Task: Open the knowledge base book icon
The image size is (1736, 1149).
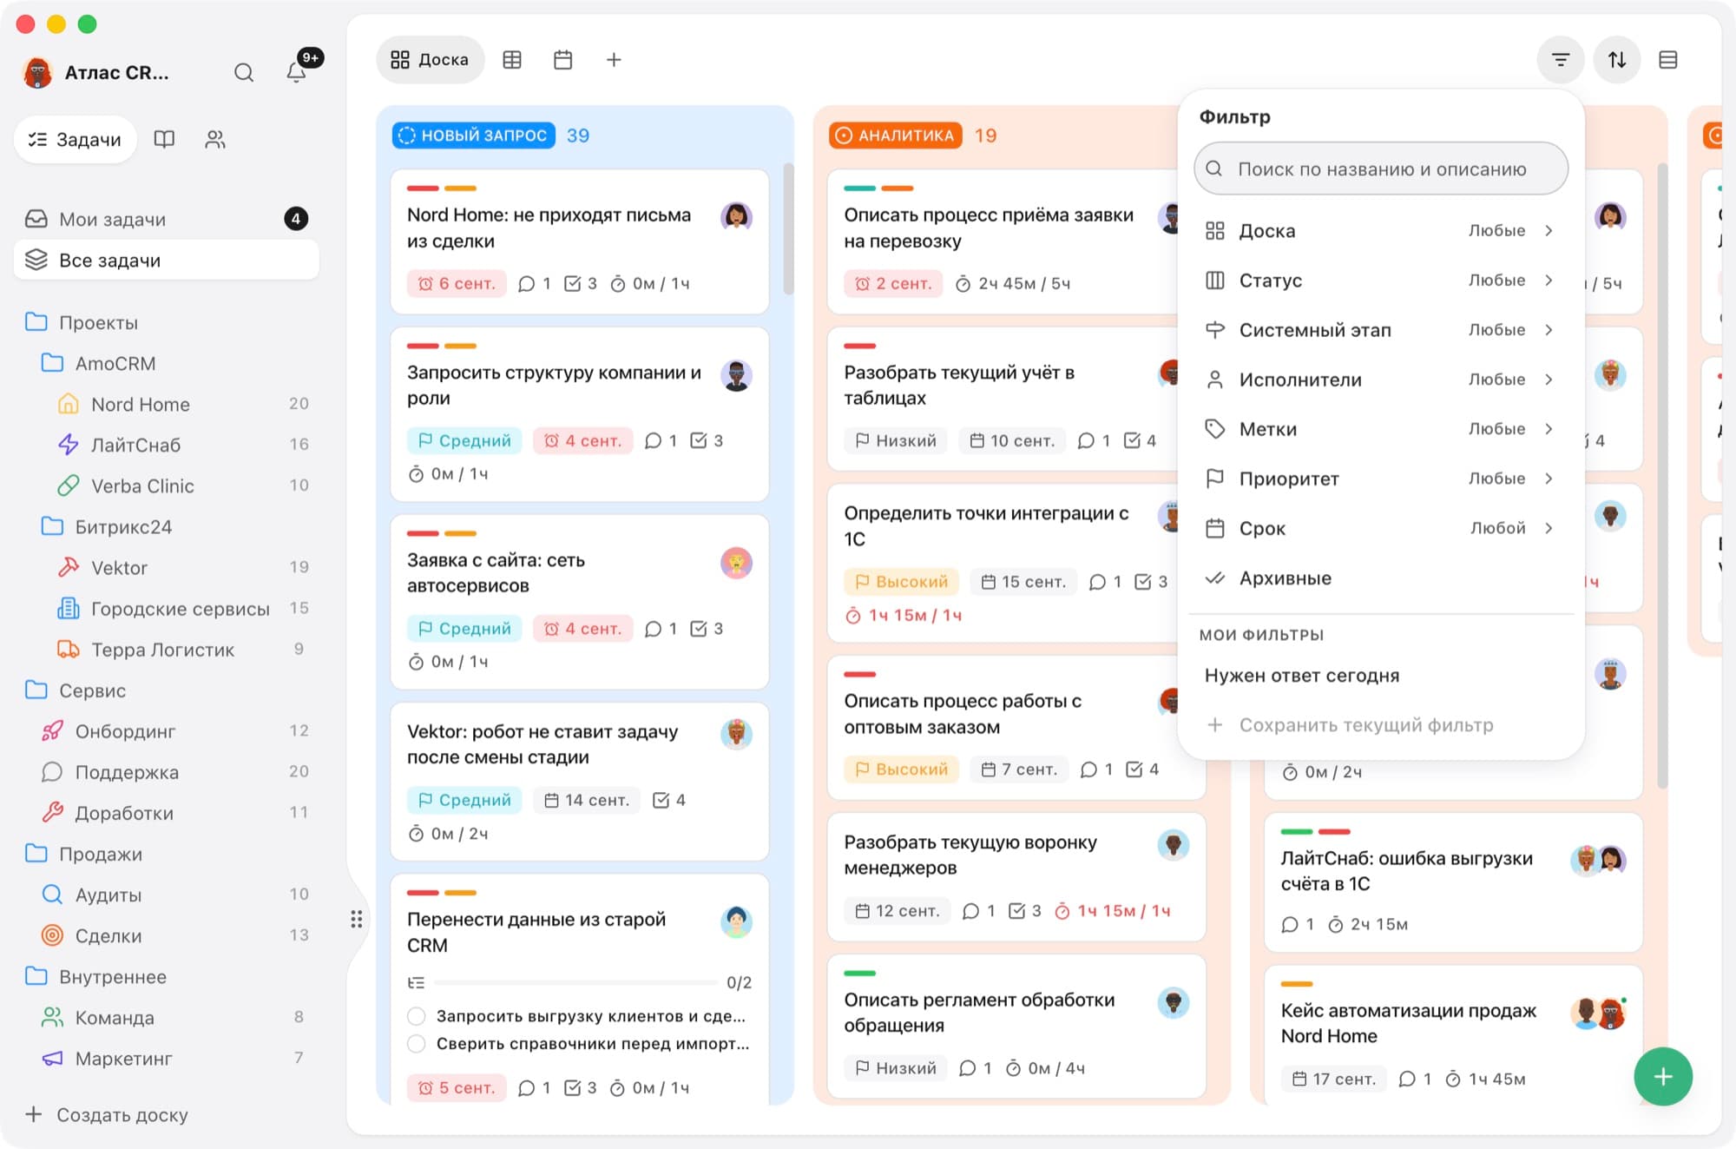Action: point(164,139)
